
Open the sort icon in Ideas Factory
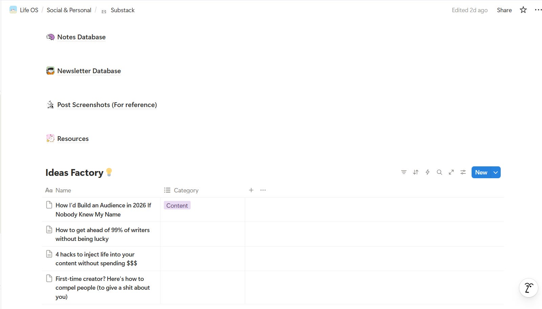416,172
